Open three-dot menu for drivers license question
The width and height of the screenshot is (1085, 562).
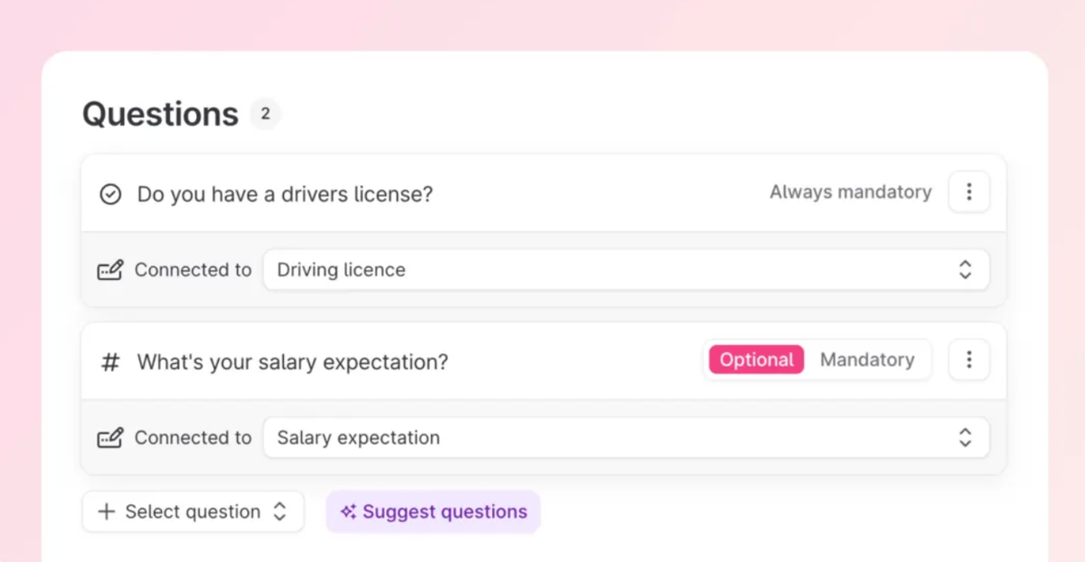(x=968, y=192)
